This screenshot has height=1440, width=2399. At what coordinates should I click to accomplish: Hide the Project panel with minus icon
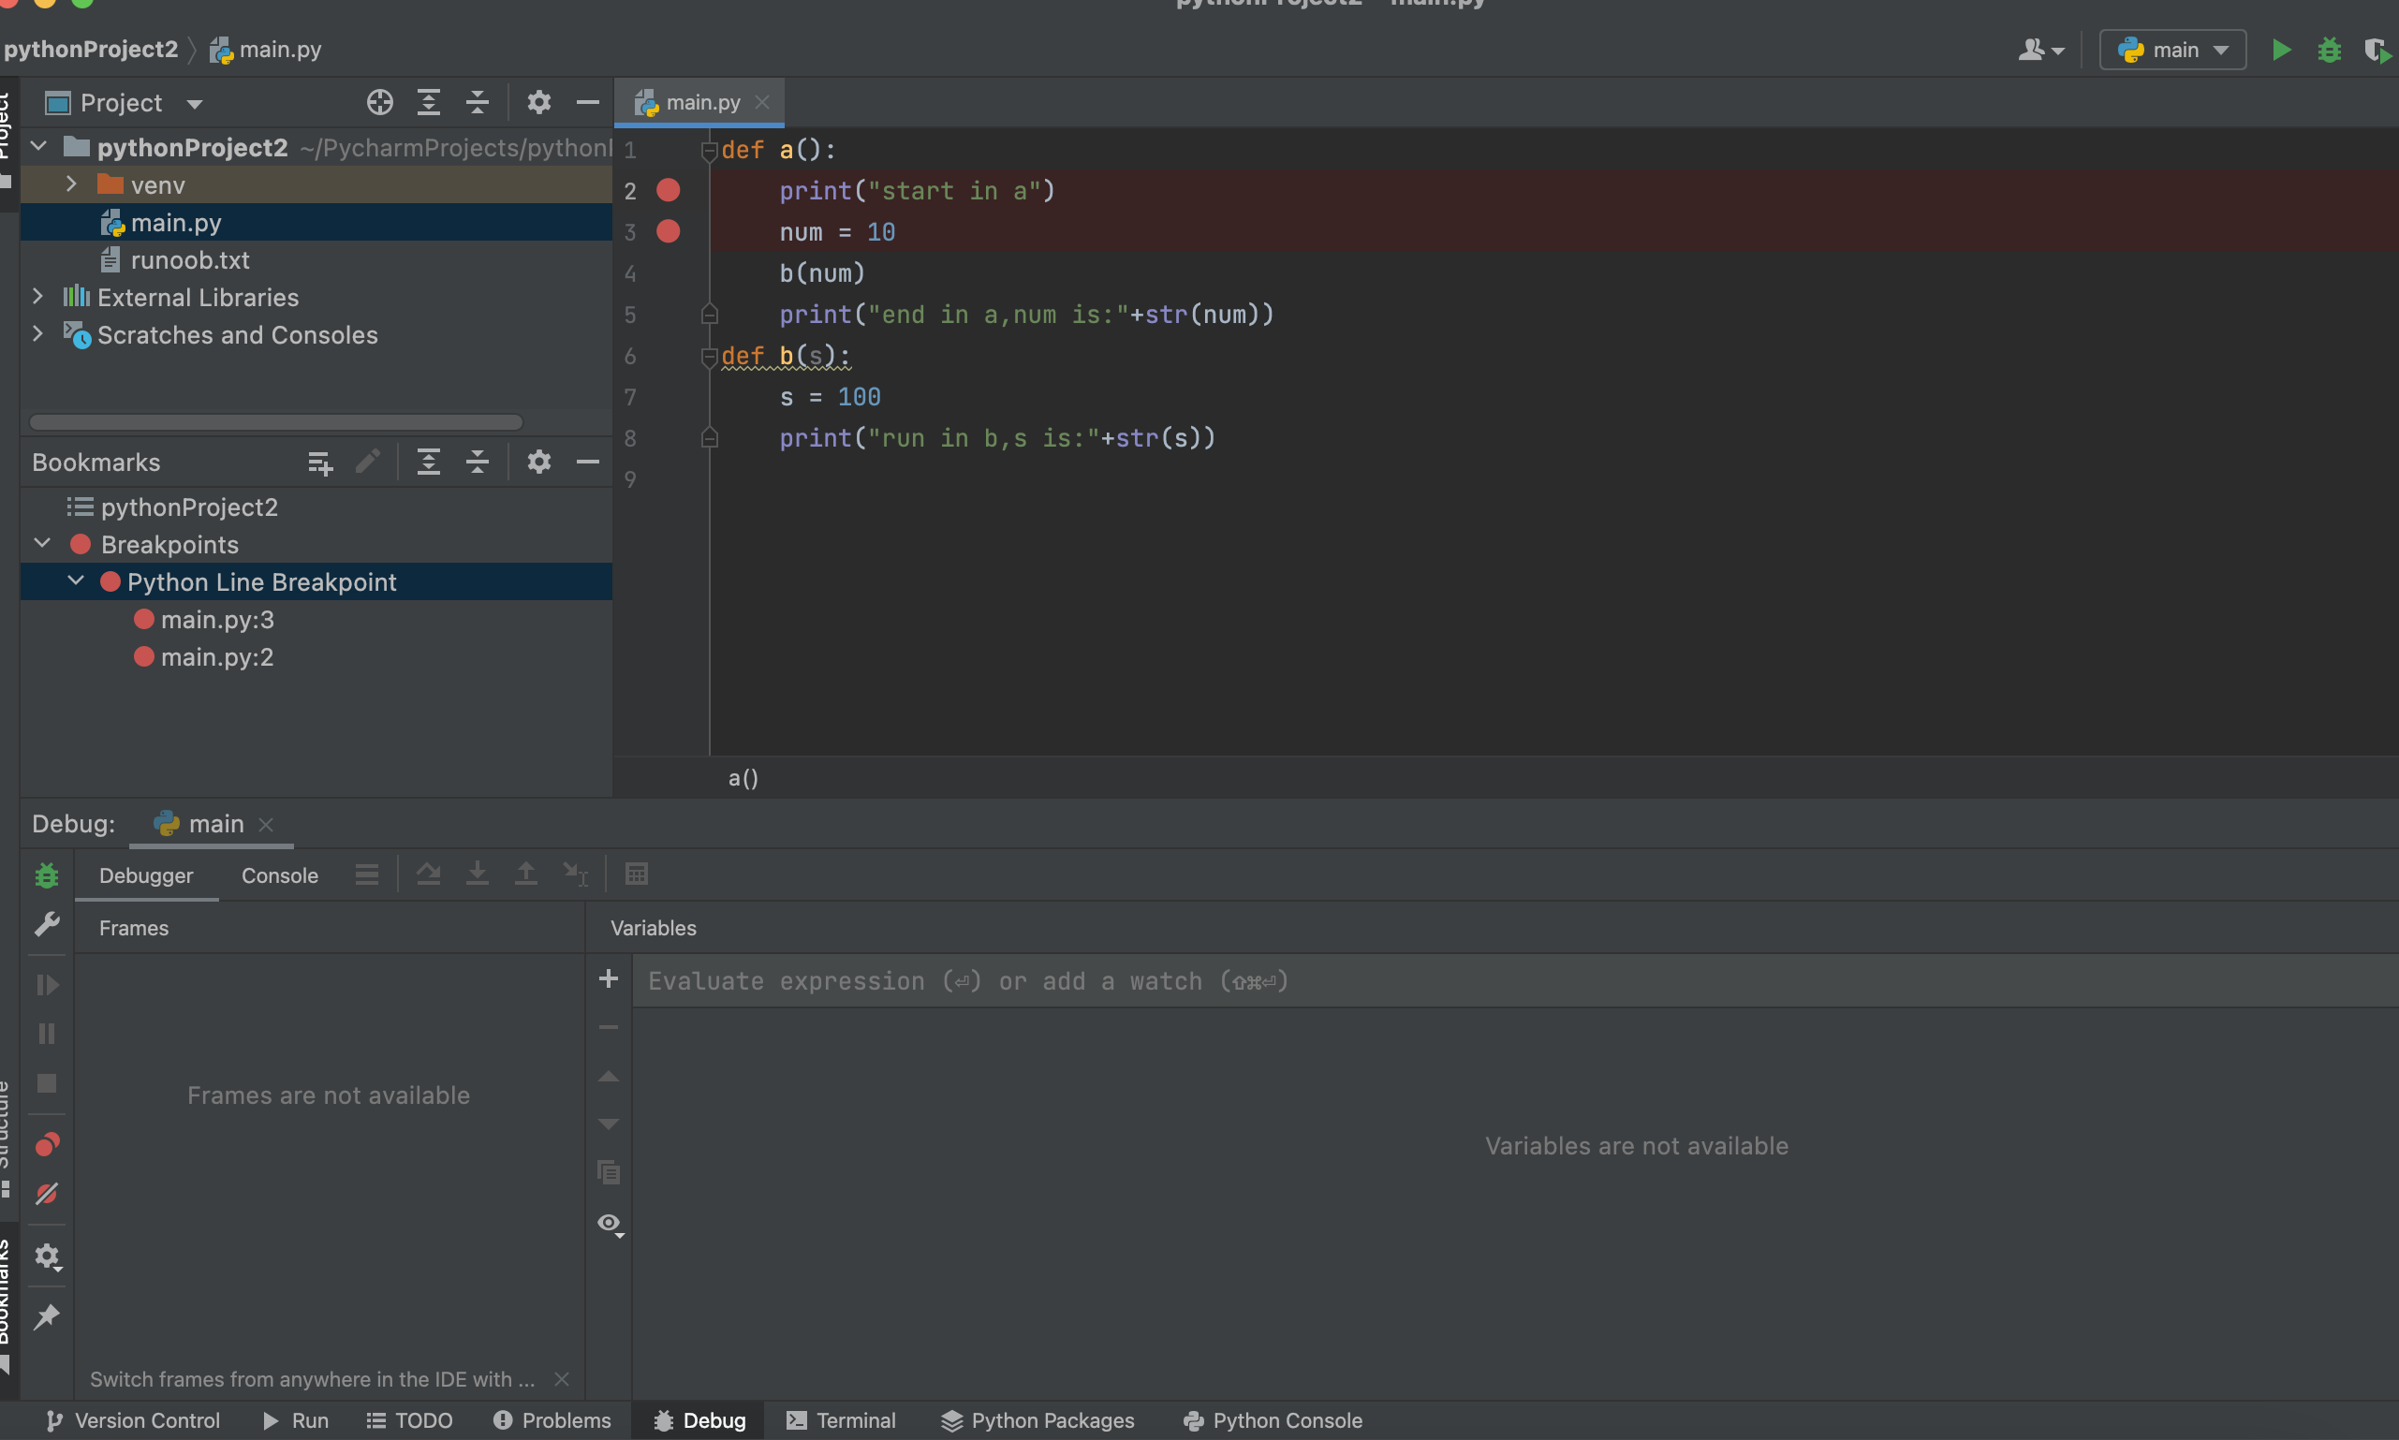(x=587, y=102)
